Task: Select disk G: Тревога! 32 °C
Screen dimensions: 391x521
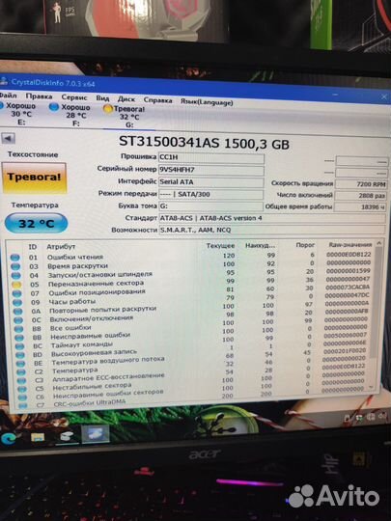Action: pos(125,117)
